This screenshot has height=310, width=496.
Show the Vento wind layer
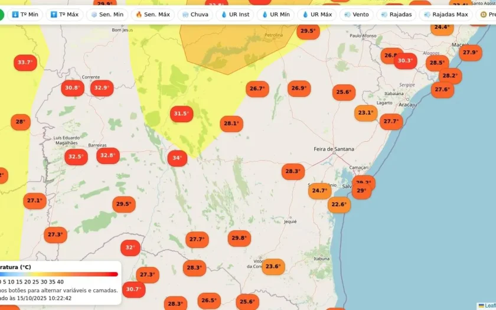pos(357,15)
